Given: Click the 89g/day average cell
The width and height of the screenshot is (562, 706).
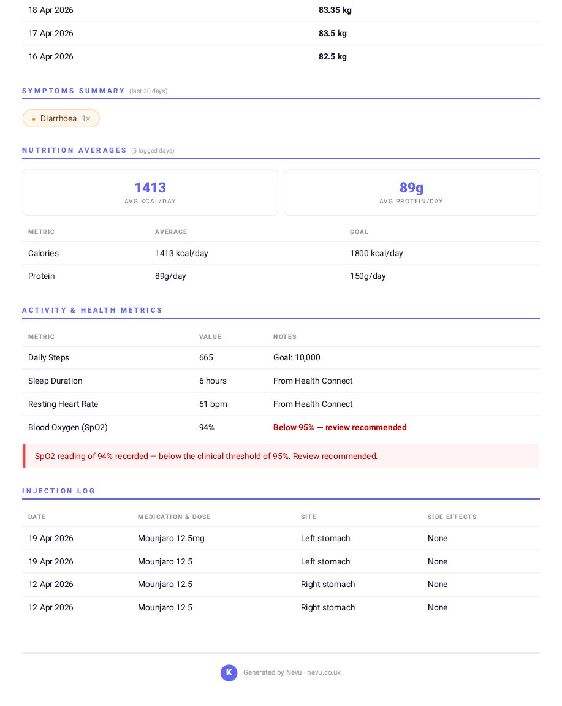Looking at the screenshot, I should click(x=170, y=276).
